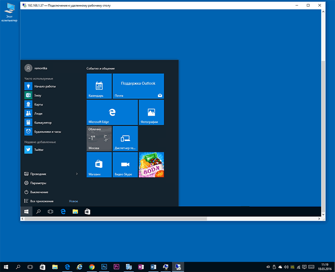
Task: Open the Microsoft Edge tile
Action: click(112, 112)
